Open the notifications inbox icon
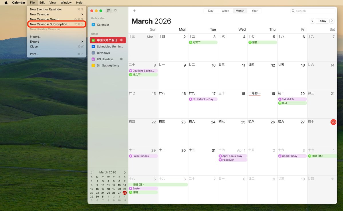This screenshot has width=343, height=211. click(116, 11)
